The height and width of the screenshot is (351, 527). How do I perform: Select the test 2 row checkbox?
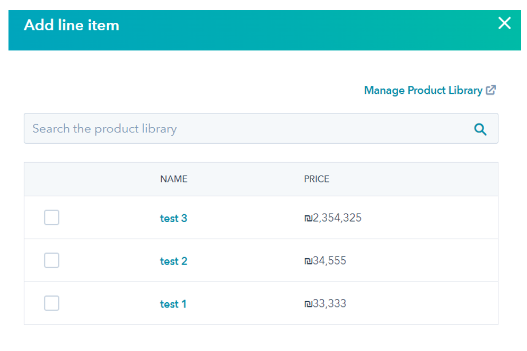click(51, 260)
